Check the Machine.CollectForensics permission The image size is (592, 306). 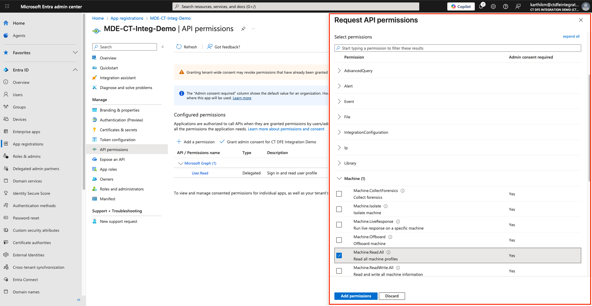tap(339, 194)
